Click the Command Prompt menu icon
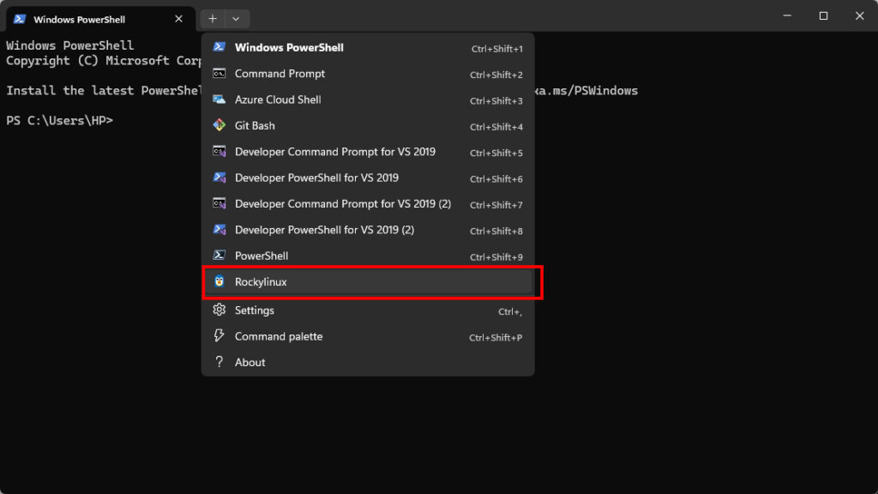This screenshot has width=878, height=494. point(219,74)
